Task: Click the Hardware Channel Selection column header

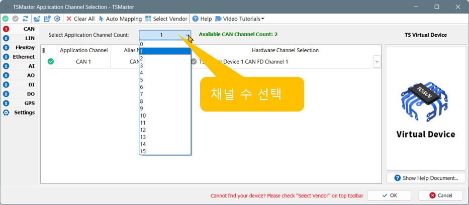Action: 285,51
